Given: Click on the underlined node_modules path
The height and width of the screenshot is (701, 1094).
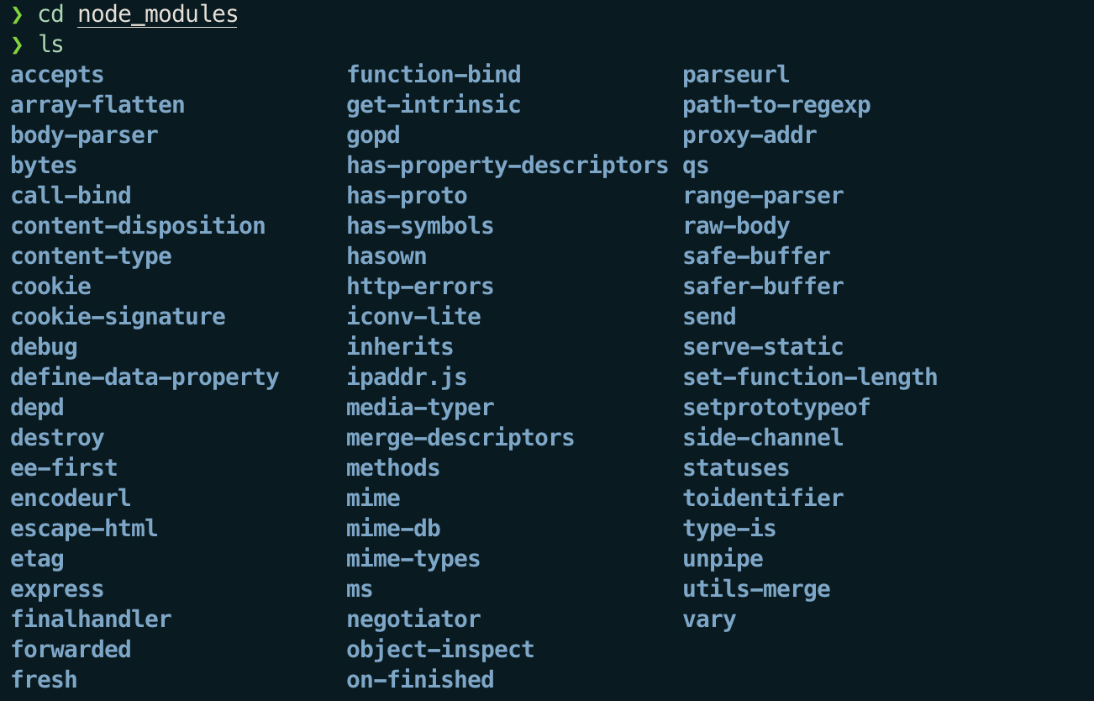Looking at the screenshot, I should point(157,14).
